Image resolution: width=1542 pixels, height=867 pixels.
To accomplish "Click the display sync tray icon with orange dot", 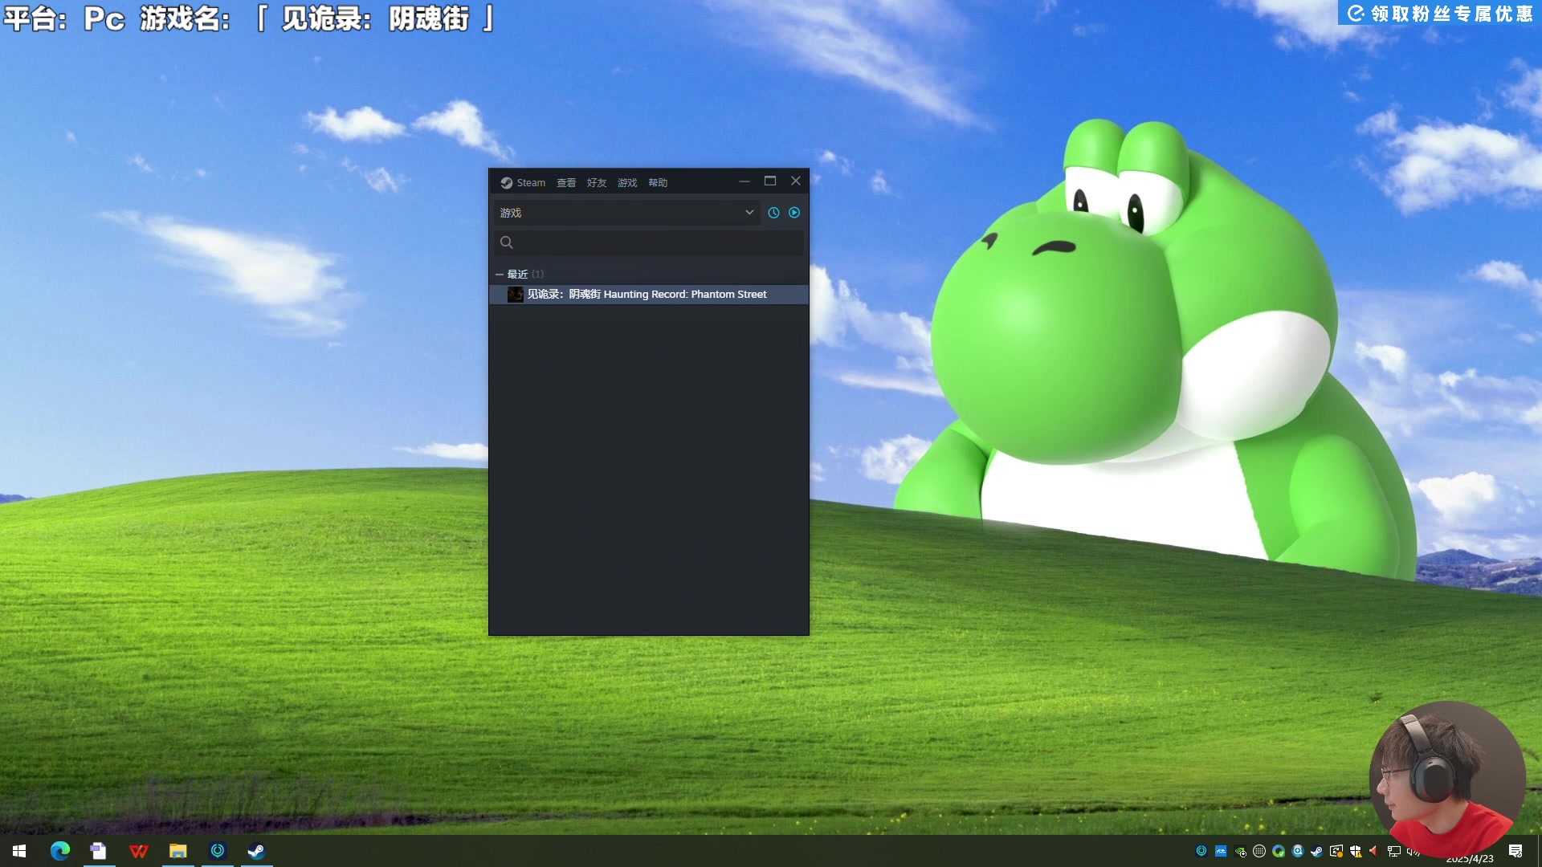I will tap(1336, 851).
